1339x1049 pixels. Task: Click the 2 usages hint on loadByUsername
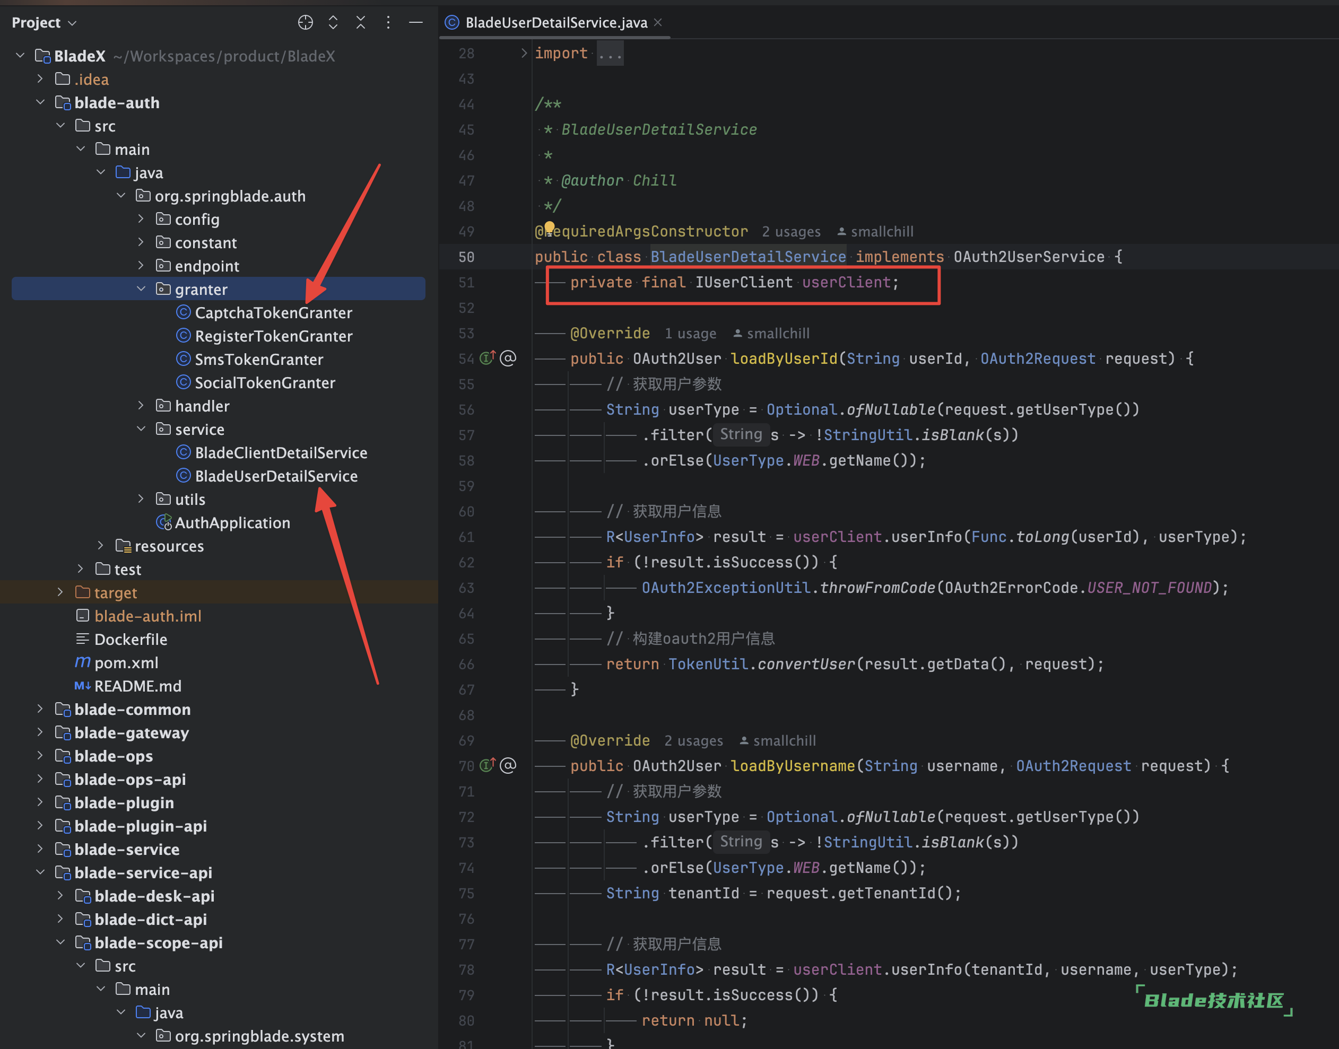[693, 741]
